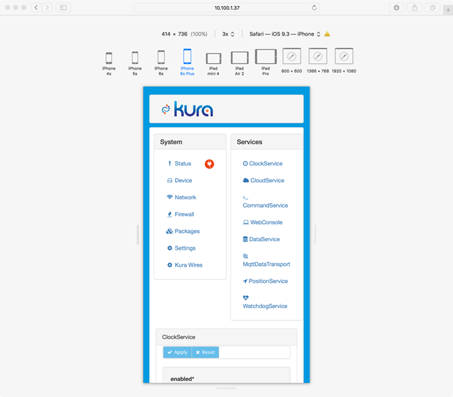Open the ClockService link
Viewport: 453px width, 397px height.
262,163
